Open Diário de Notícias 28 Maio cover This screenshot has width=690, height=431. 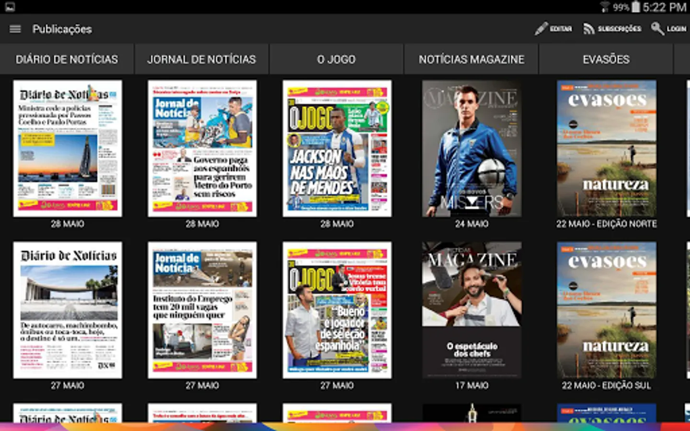click(x=68, y=148)
